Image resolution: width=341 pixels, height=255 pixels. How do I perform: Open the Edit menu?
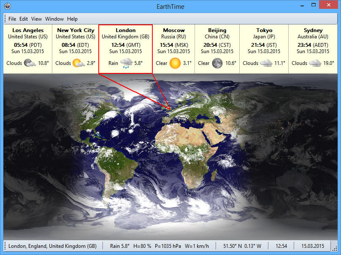(24, 19)
